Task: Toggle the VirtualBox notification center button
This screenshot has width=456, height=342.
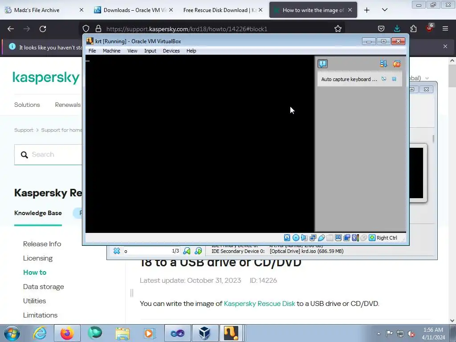Action: pyautogui.click(x=322, y=64)
